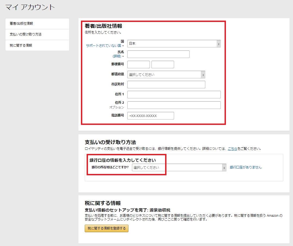293x246 pixels.
Task: Click the 住所 1 address field
Action: coord(174,95)
